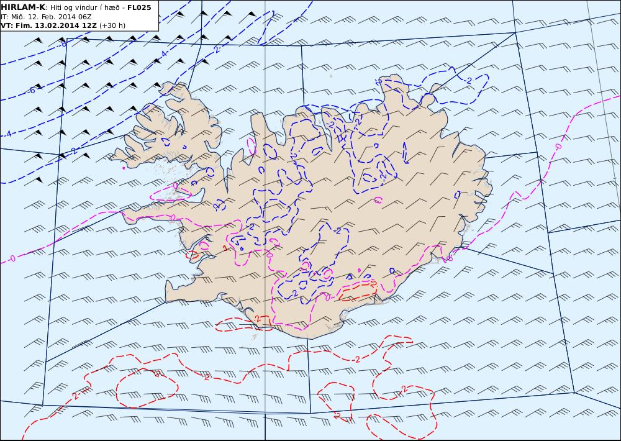Image resolution: width=621 pixels, height=441 pixels.
Task: Click the blue "-8" isotherm label
Action: 63,43
